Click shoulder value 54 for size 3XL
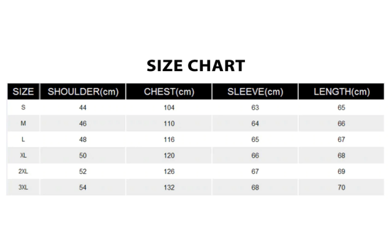Screen dimensions: 392x245 point(83,187)
